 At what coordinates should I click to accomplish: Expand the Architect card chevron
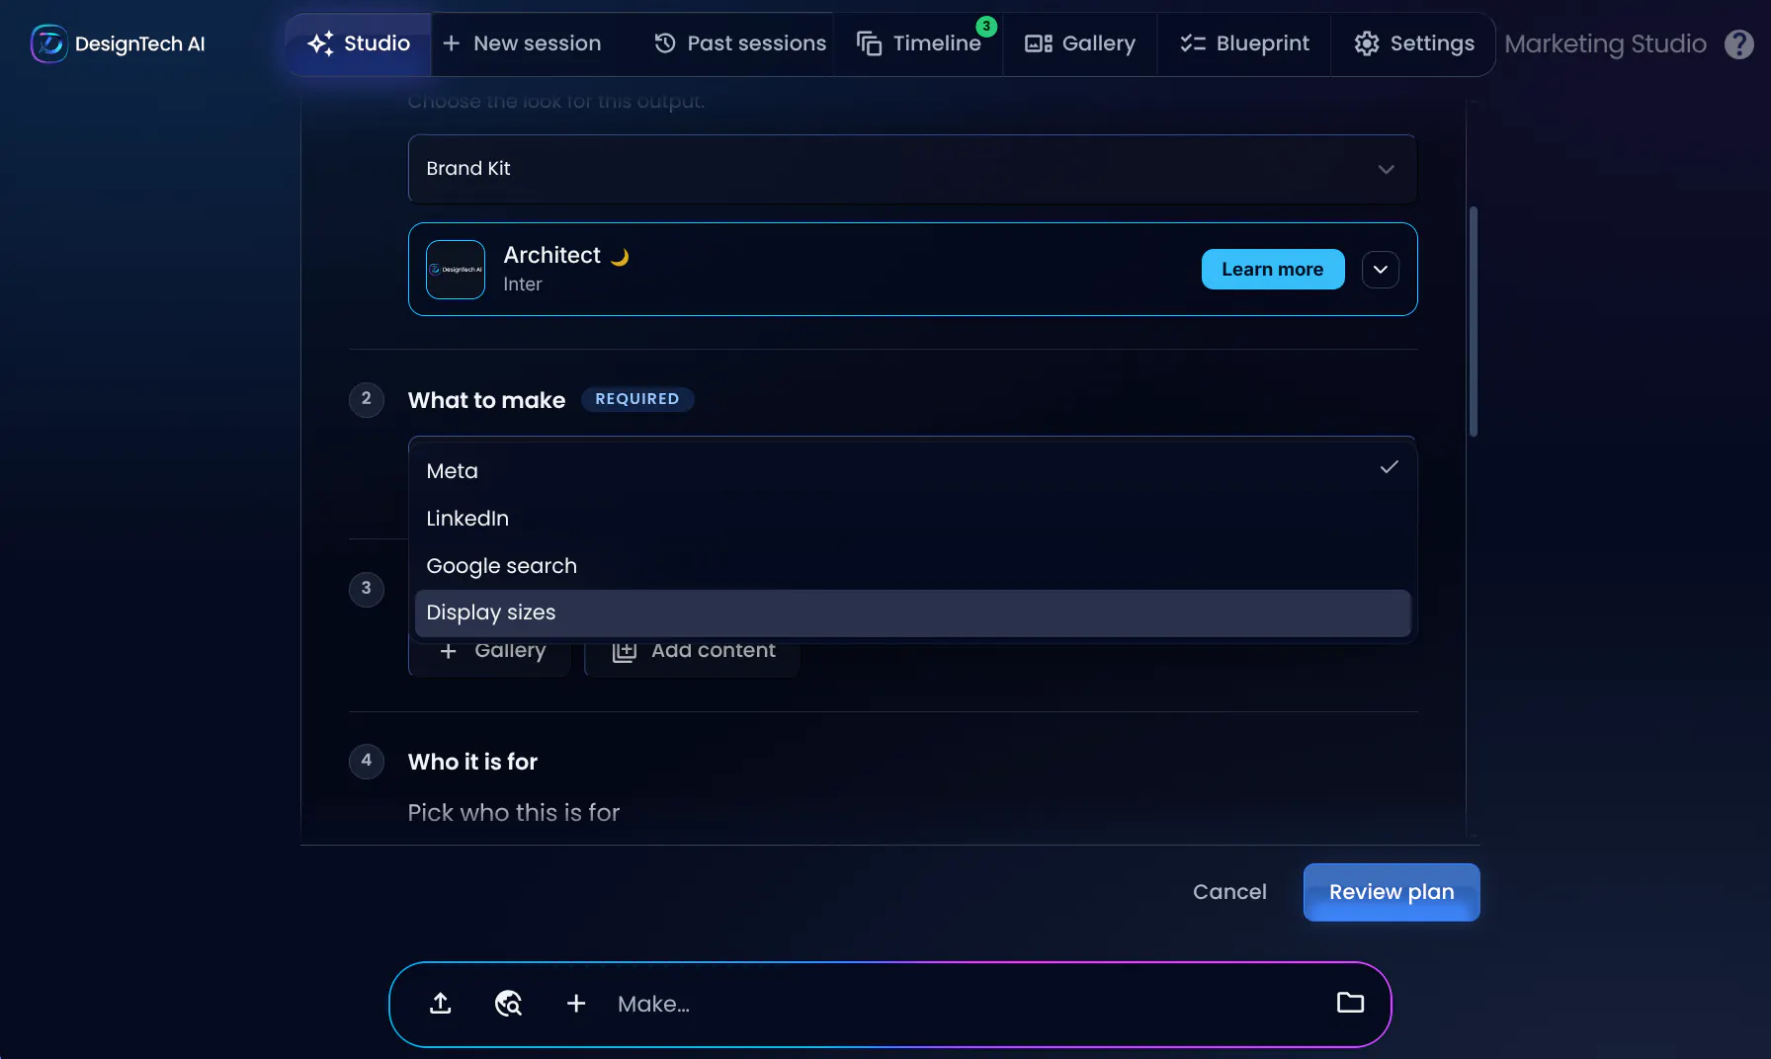(x=1381, y=270)
